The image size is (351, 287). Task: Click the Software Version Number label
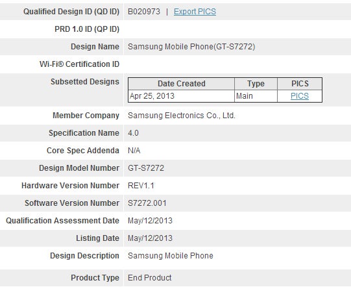[72, 203]
